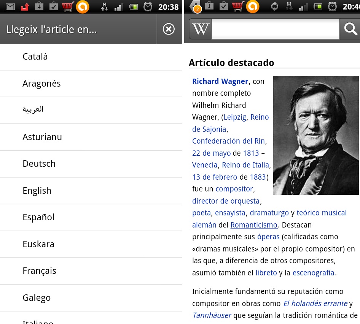The image size is (360, 324).
Task: Choose Asturianu from the language list
Action: pyautogui.click(x=91, y=137)
